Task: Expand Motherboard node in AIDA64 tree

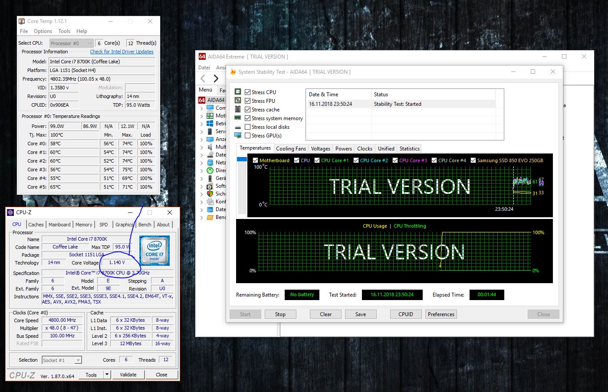Action: pos(202,116)
